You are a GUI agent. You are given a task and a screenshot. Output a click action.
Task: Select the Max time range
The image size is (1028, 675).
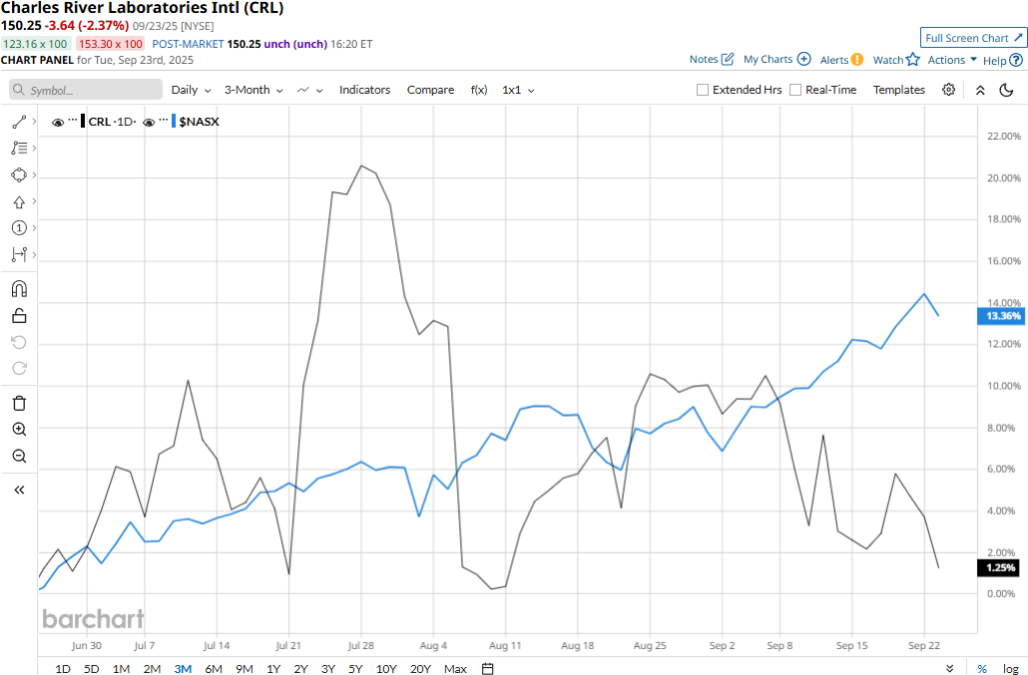click(455, 668)
